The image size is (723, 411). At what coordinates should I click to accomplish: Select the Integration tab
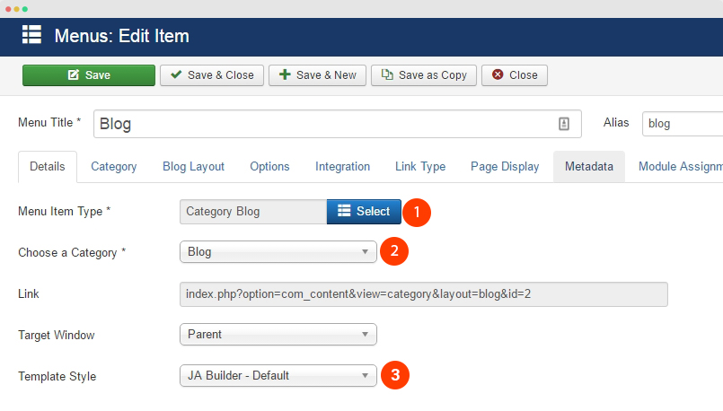point(342,167)
